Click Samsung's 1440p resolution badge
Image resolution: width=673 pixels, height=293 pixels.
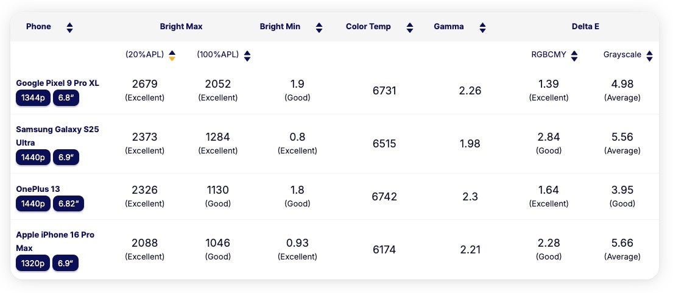(33, 157)
